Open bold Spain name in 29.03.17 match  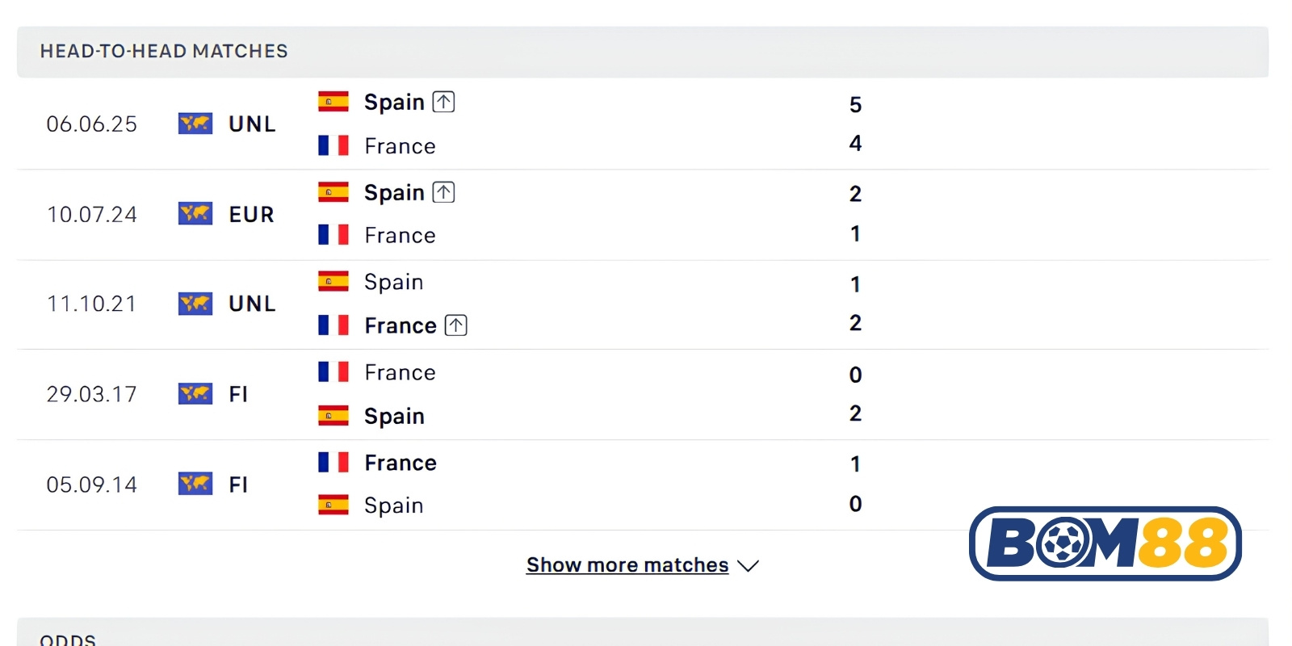[394, 416]
